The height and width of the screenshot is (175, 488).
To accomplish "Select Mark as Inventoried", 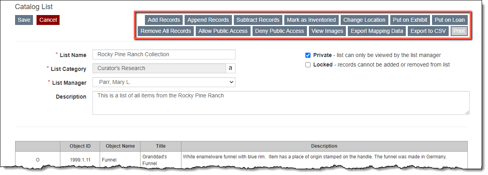I will tap(311, 20).
